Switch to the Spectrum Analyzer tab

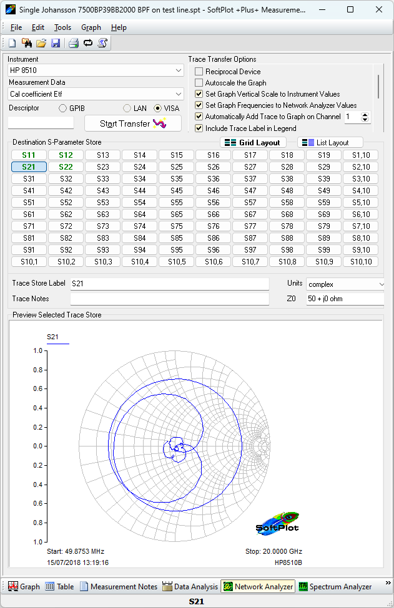[335, 587]
